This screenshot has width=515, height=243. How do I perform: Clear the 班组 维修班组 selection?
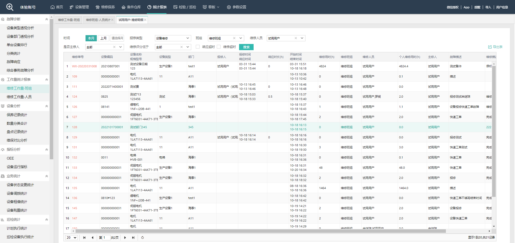pos(234,38)
